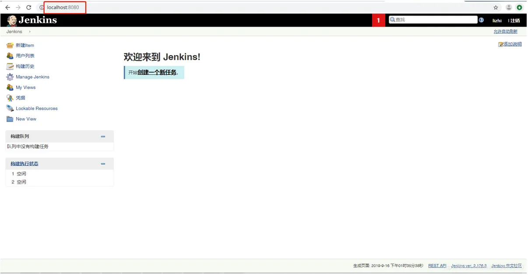Screen dimensions: 528x275
Task: Open 新建Item from sidebar
Action: pos(25,45)
